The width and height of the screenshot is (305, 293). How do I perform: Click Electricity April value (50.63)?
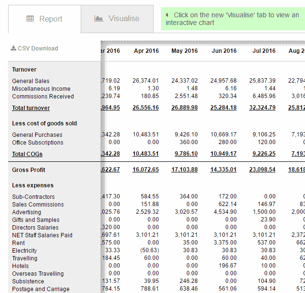tap(149, 250)
